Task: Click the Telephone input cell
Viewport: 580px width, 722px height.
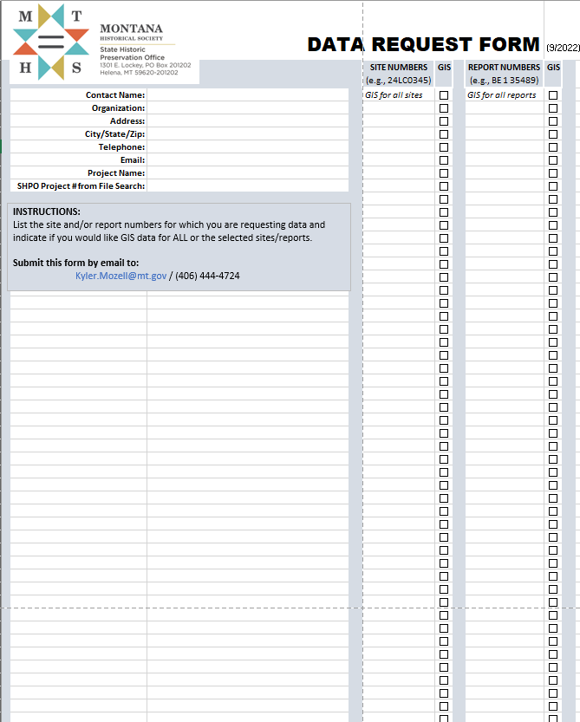Action: [247, 147]
